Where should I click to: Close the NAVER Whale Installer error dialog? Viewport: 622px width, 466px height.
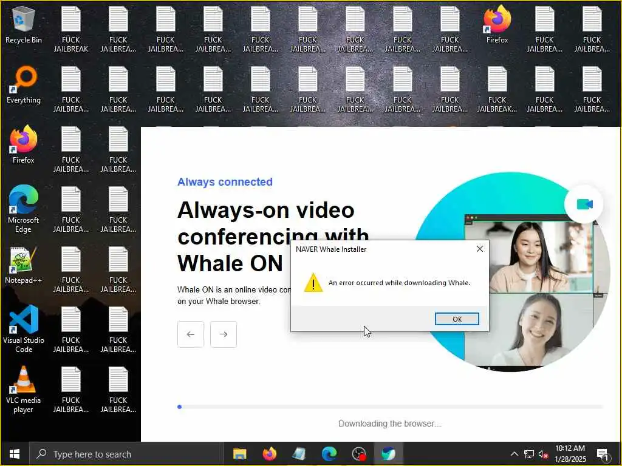pyautogui.click(x=480, y=249)
